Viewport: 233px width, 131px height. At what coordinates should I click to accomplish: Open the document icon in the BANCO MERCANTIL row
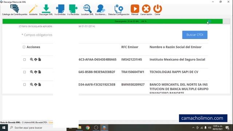[x=40, y=84]
